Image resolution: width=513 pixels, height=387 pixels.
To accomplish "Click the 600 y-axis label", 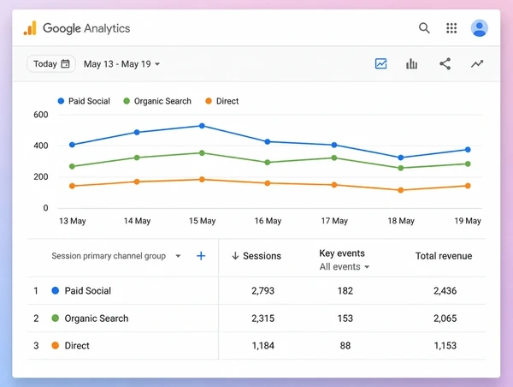I will (41, 115).
